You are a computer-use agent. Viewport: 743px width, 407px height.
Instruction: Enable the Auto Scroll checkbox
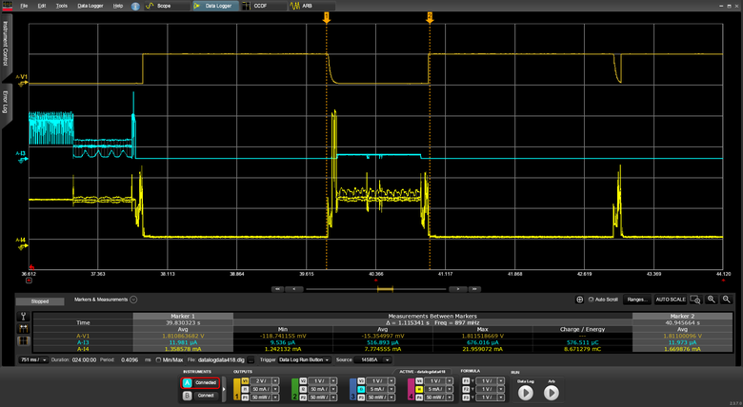[x=591, y=300]
